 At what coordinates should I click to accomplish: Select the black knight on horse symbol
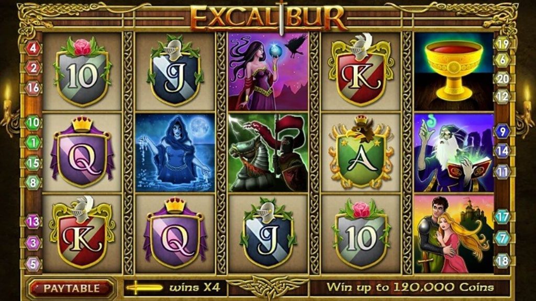click(269, 153)
